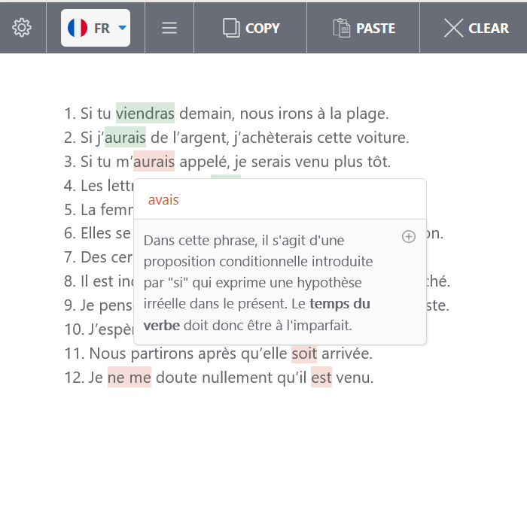This screenshot has width=527, height=519.
Task: Click highlighted "ne me" in sentence 12
Action: [x=129, y=378]
